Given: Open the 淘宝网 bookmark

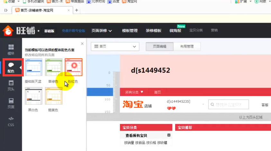Looking at the screenshot, I should (x=130, y=2).
